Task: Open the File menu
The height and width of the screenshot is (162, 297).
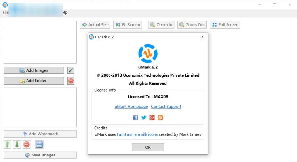Action: pyautogui.click(x=5, y=13)
